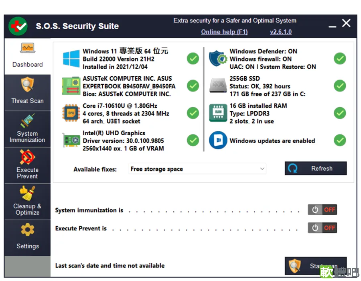This screenshot has width=361, height=281.
Task: Open Online help (F1) link
Action: [224, 32]
